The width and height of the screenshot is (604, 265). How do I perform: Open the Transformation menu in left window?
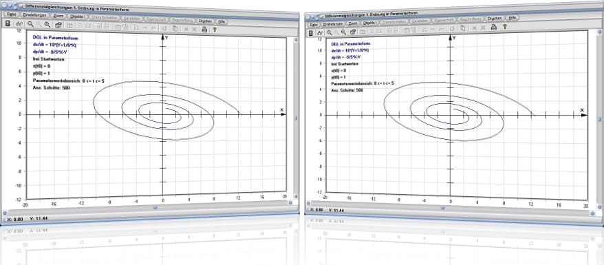tap(104, 18)
